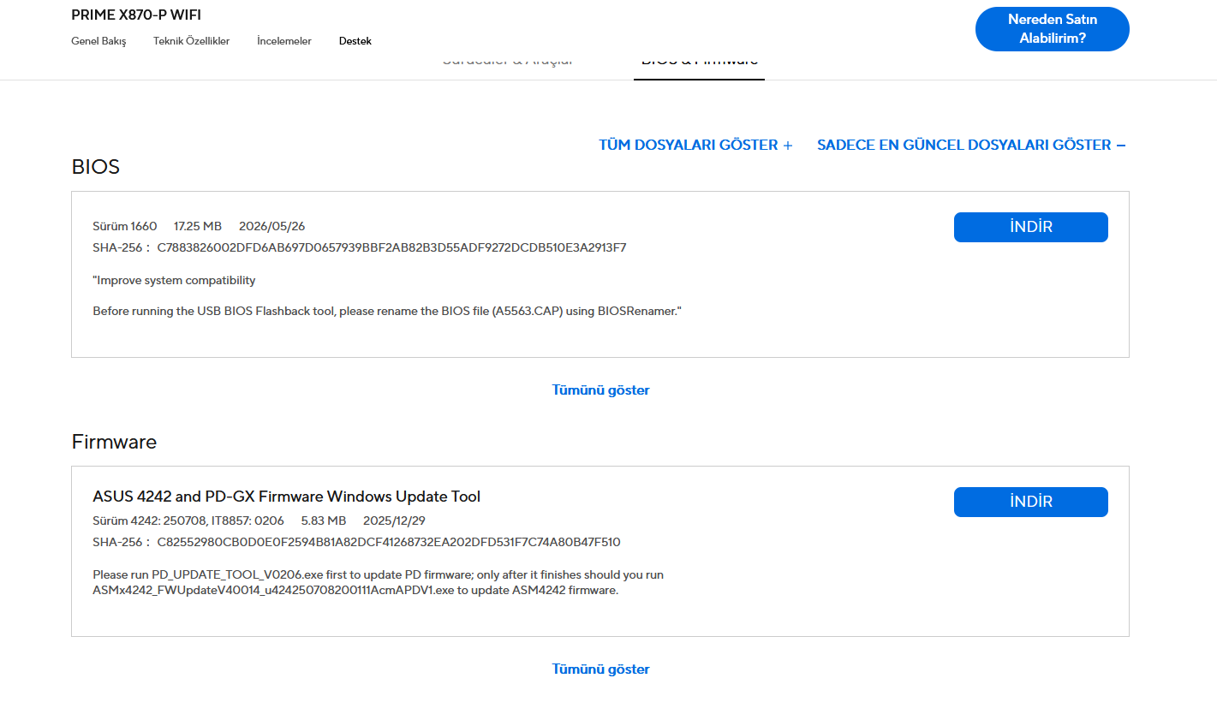Screen dimensions: 1217x702
Task: Collapse with SADECE EN GÜNCEL DOSYALARI GÖSTER −
Action: click(x=971, y=145)
